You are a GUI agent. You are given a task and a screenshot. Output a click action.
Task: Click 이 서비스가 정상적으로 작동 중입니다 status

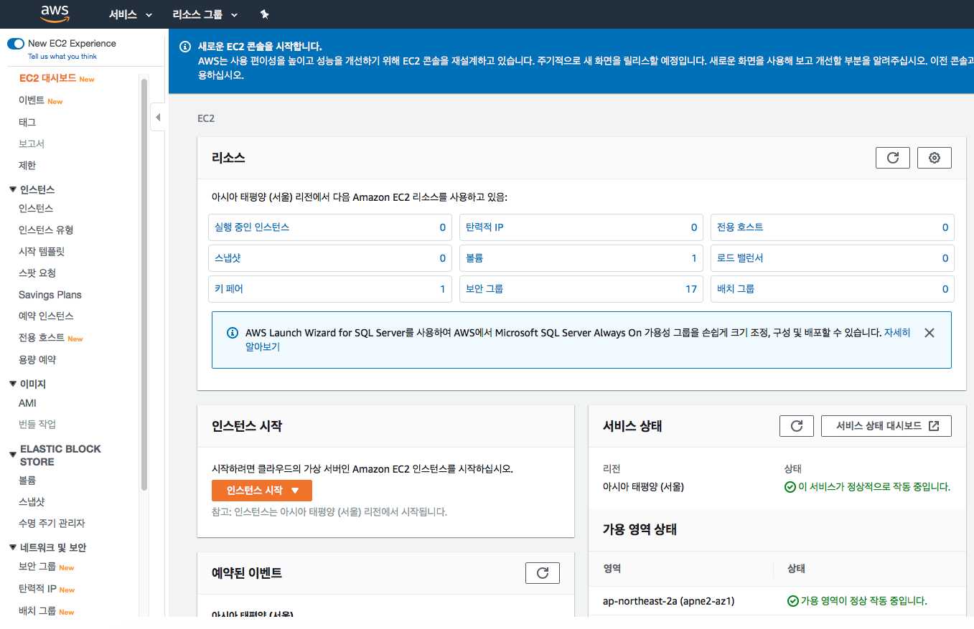click(x=867, y=487)
